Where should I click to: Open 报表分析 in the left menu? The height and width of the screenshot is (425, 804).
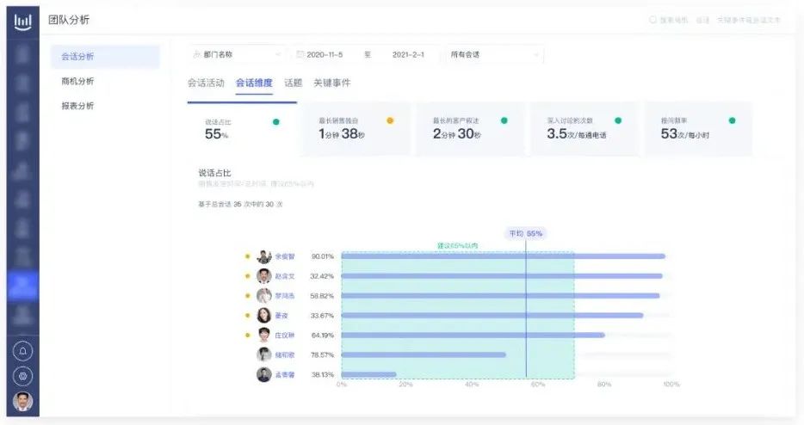pyautogui.click(x=77, y=106)
